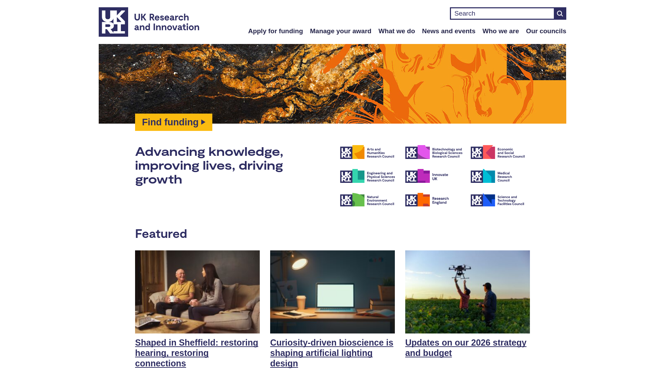Open Updates on 2026 strategy and budget
This screenshot has width=665, height=374.
466,348
